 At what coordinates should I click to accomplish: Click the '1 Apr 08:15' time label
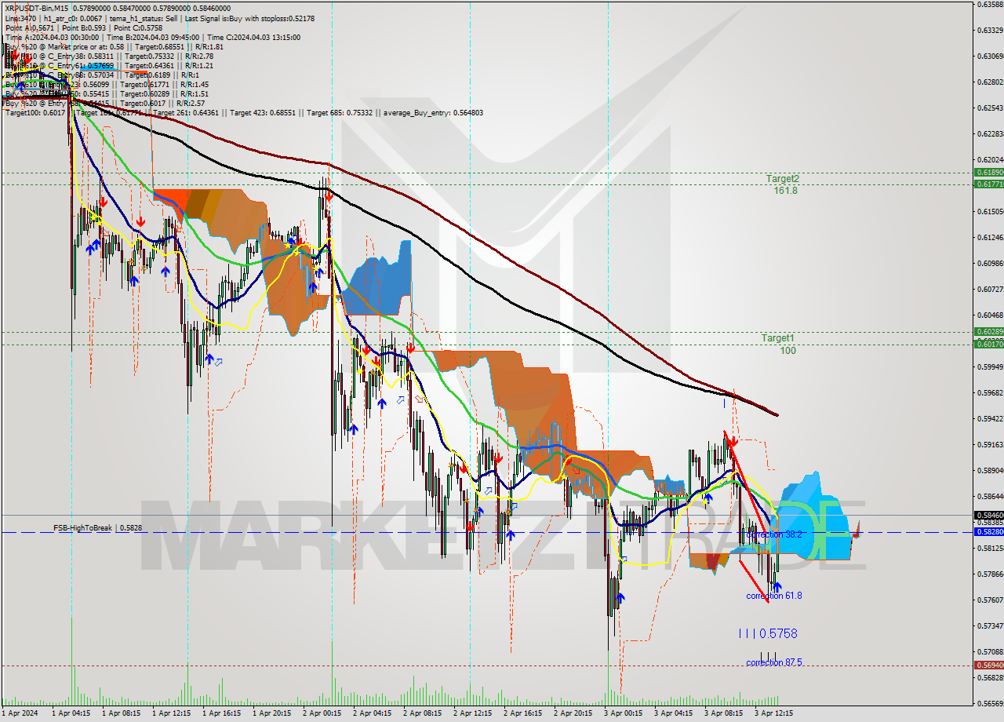tap(123, 713)
